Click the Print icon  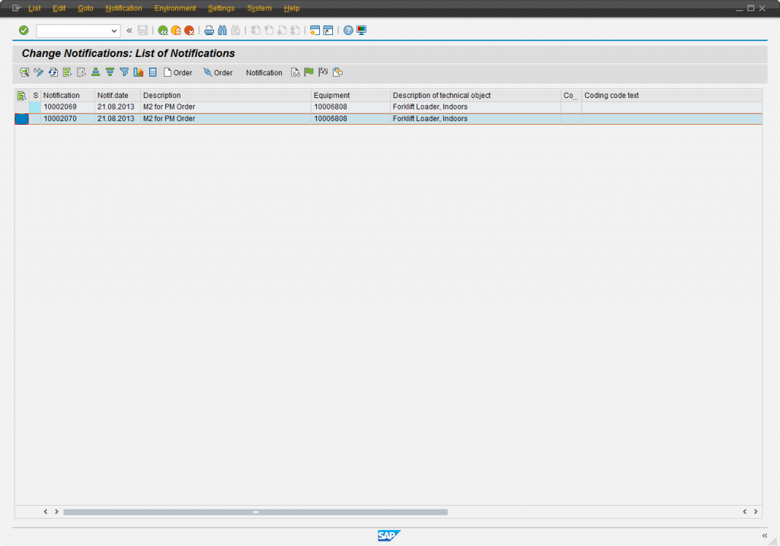209,30
